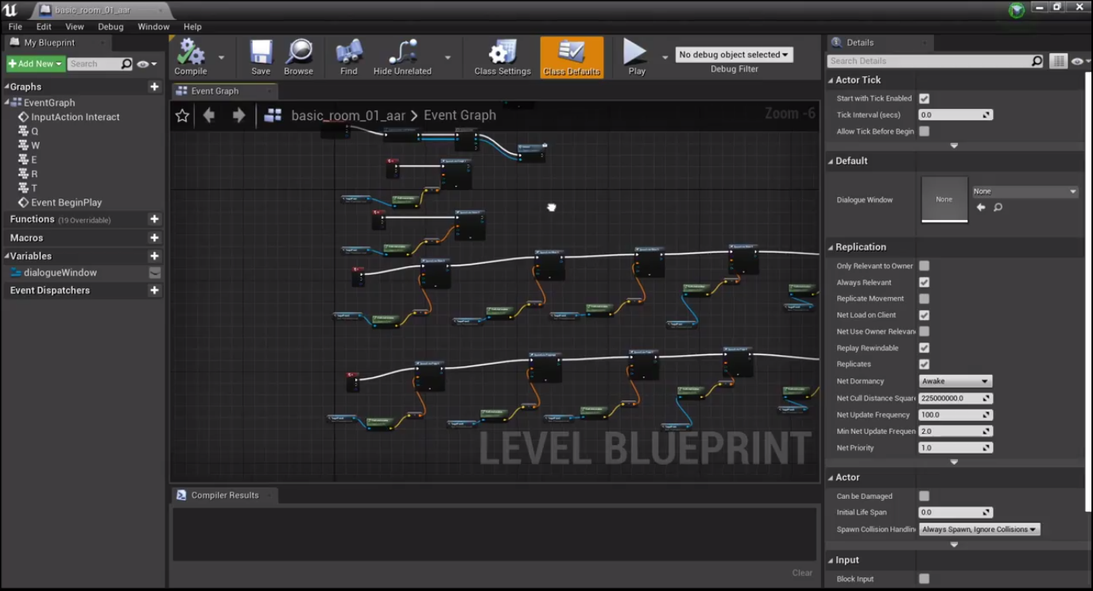Open the Window menu
1093x591 pixels.
(153, 26)
